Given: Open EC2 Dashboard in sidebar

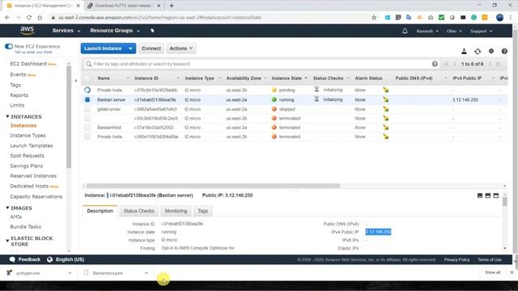Looking at the screenshot, I should (28, 64).
